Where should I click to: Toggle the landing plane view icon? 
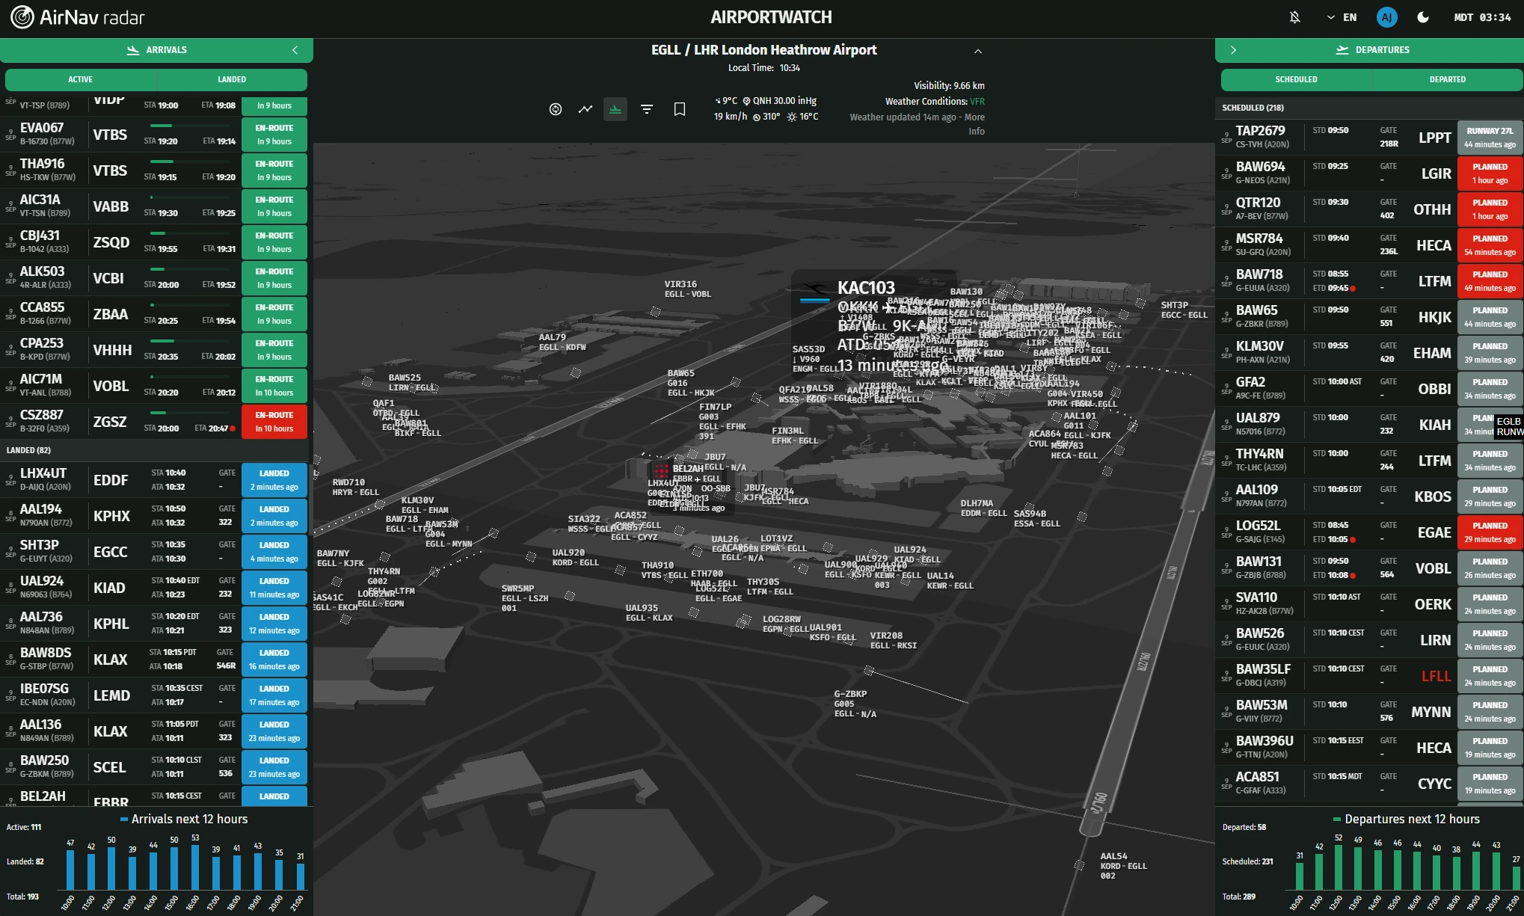[615, 109]
